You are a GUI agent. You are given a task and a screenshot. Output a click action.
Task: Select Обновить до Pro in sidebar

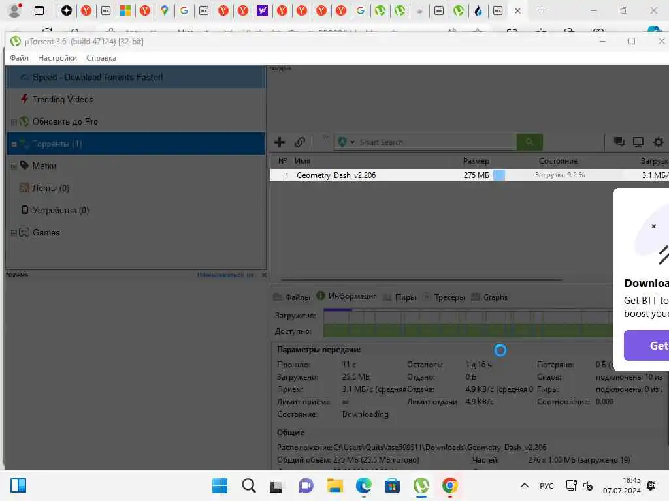point(65,121)
